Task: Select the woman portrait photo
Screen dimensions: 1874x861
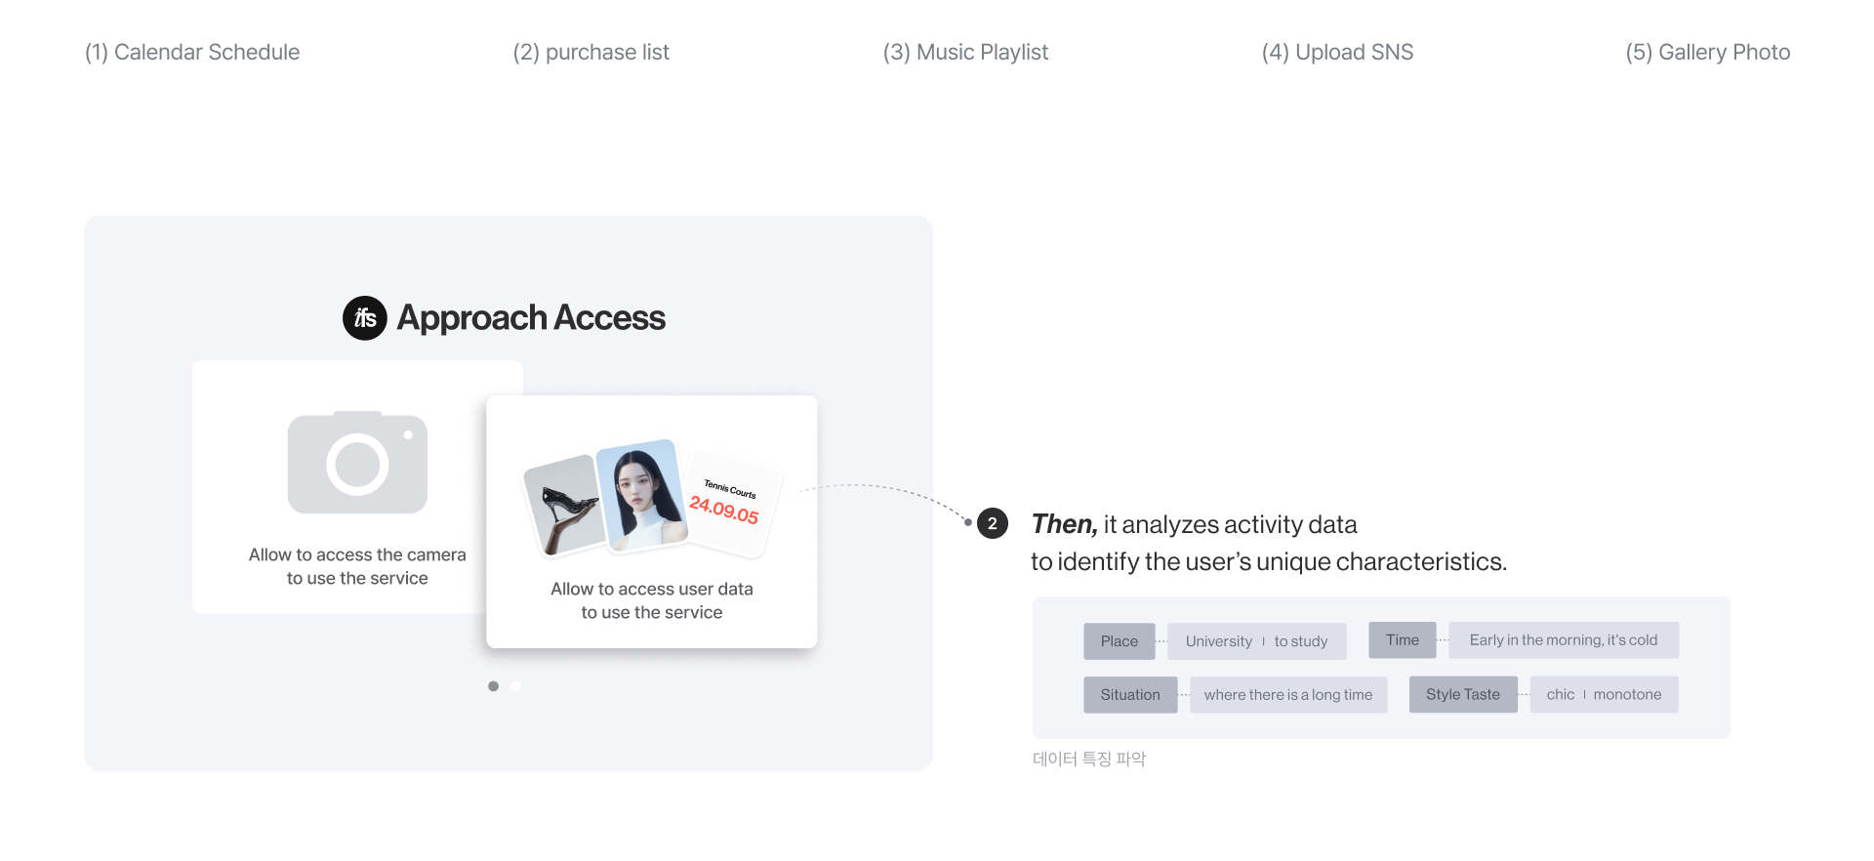Action: tap(641, 495)
